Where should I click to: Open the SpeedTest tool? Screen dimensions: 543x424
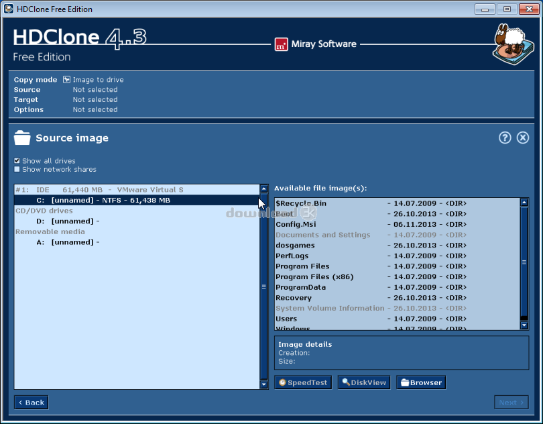303,382
